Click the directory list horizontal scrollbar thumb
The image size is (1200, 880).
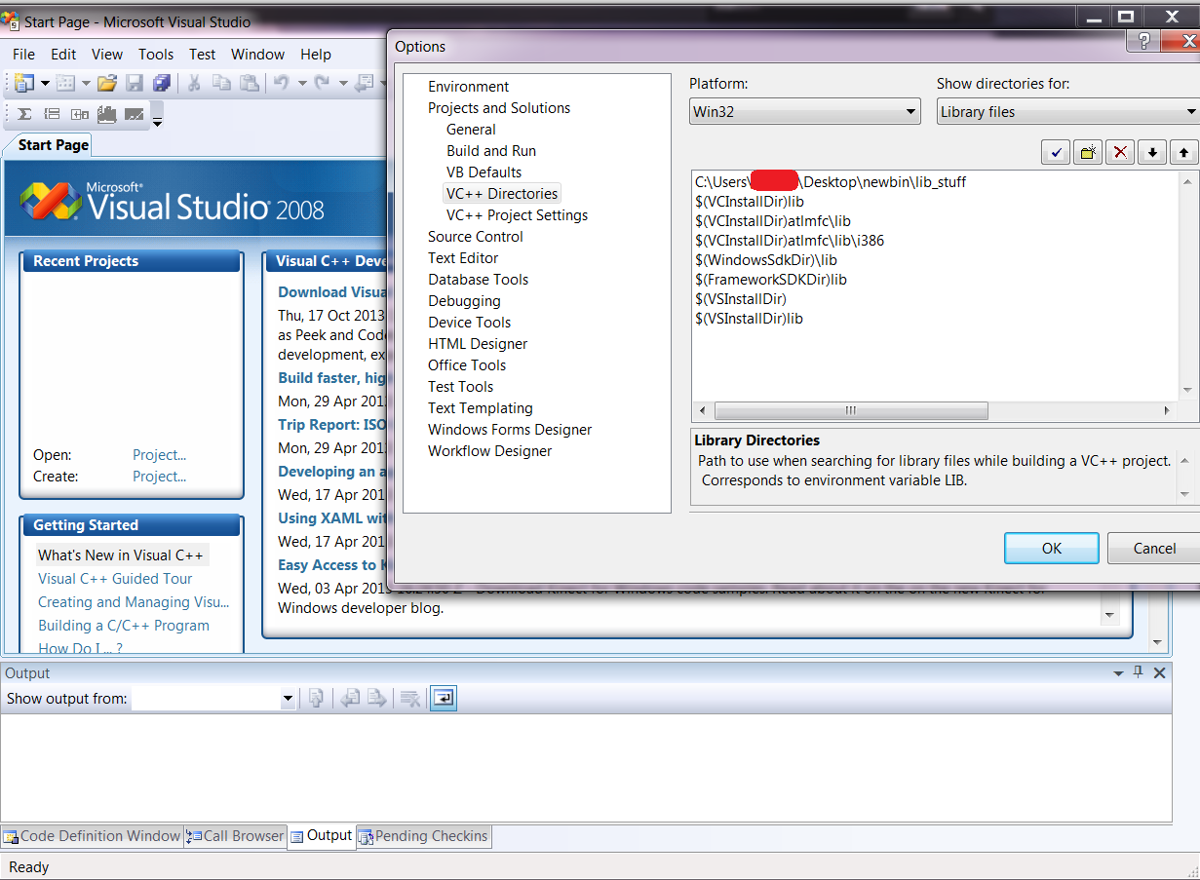pos(850,411)
